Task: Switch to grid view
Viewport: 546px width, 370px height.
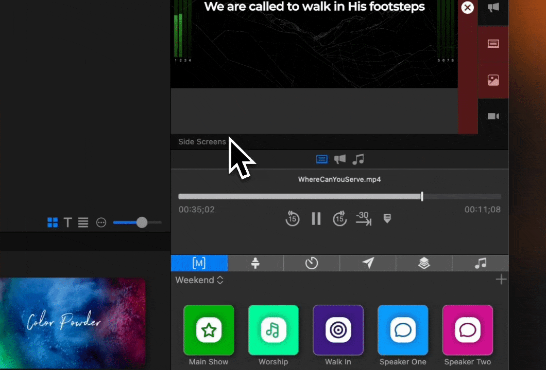Action: click(x=53, y=223)
